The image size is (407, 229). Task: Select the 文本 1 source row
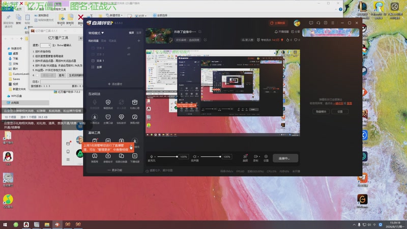click(x=115, y=61)
